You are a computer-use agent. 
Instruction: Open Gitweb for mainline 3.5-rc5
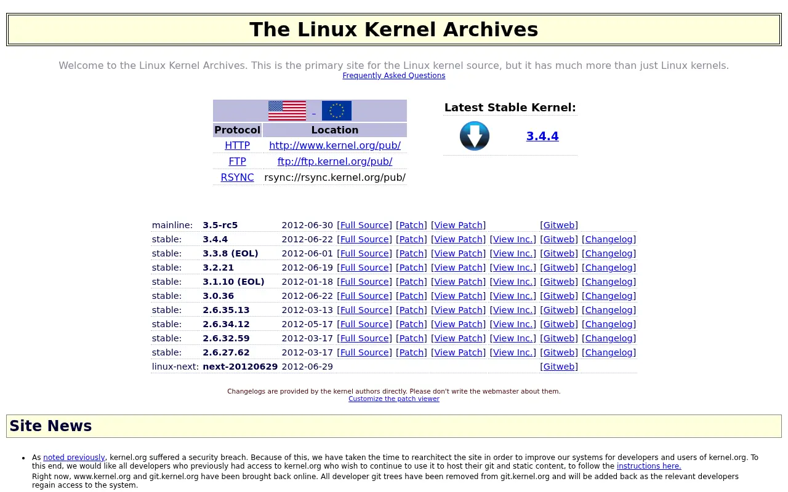559,225
